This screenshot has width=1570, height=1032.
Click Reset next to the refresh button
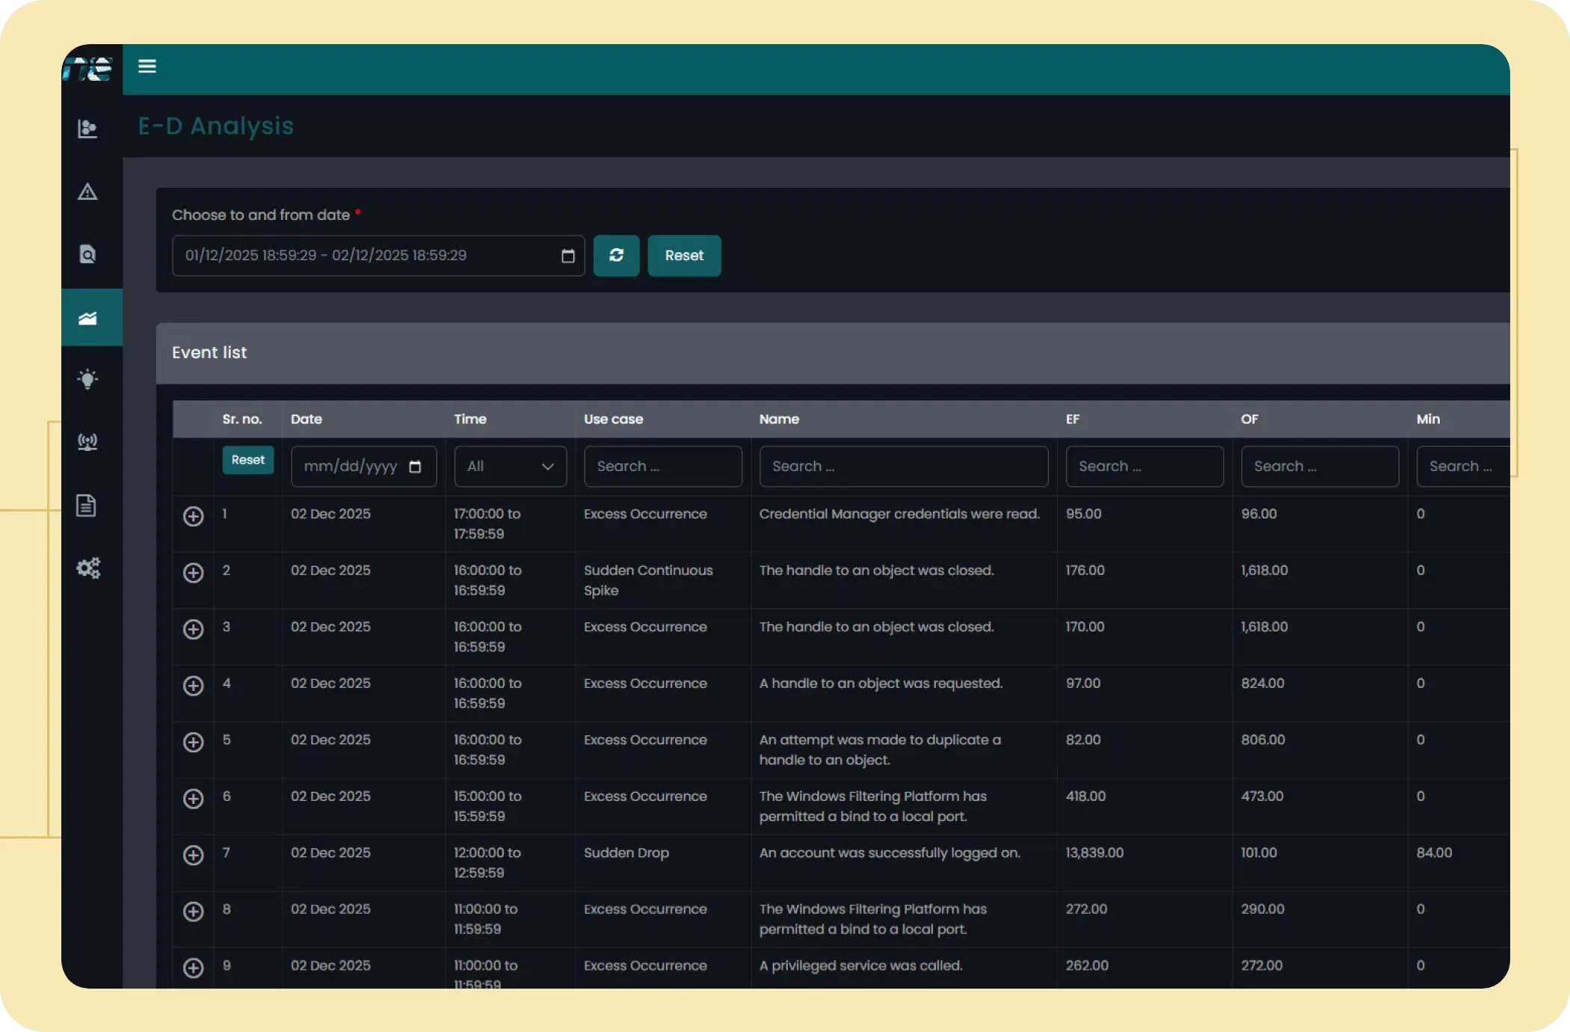click(x=684, y=256)
